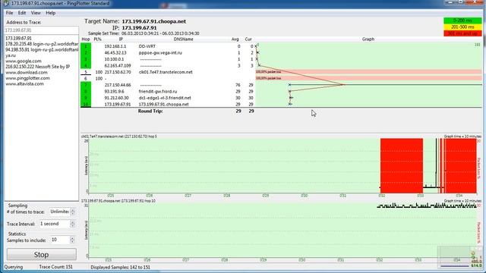This screenshot has width=486, height=273.
Task: Click friendit-gw.fiord.ru DNS name
Action: (158, 91)
